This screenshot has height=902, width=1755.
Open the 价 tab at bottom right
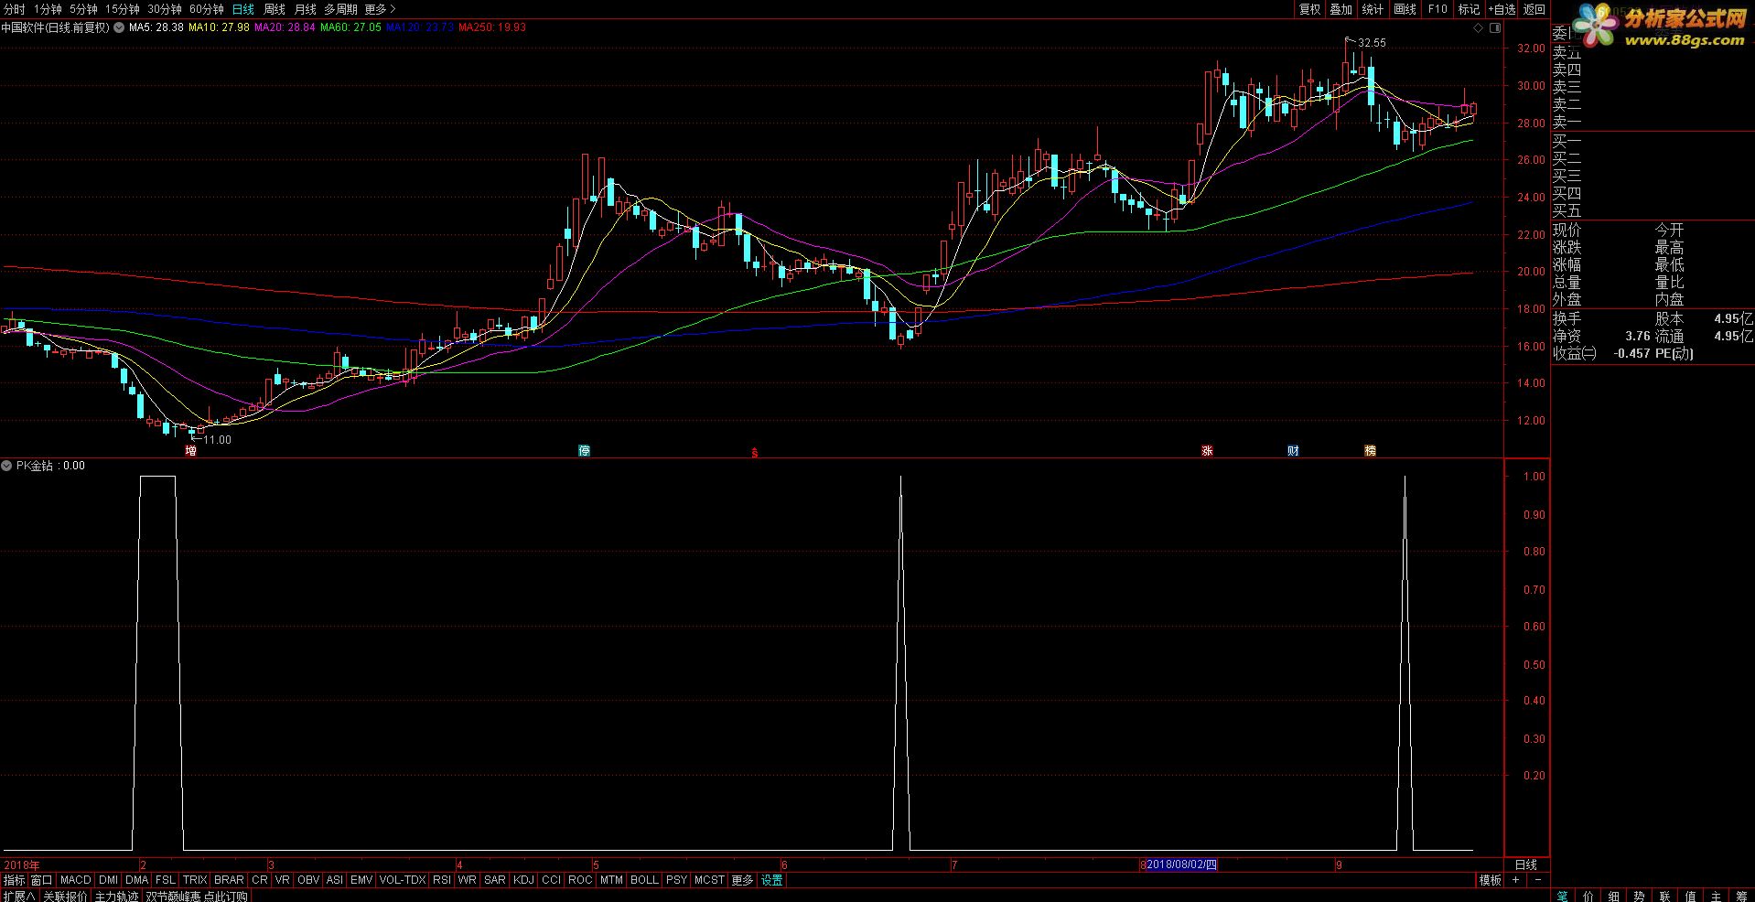click(1588, 896)
